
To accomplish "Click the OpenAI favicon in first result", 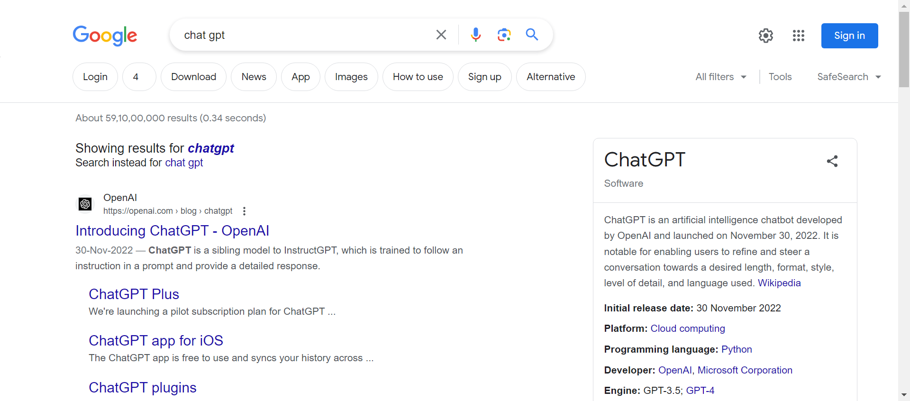I will (x=85, y=204).
